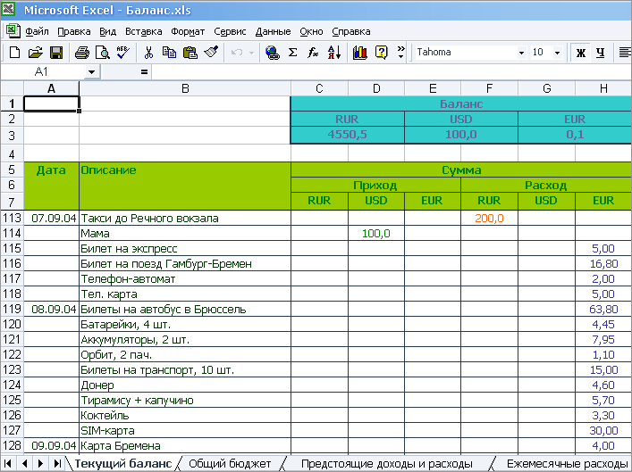Select row 119 header
The height and width of the screenshot is (472, 632).
click(x=12, y=309)
